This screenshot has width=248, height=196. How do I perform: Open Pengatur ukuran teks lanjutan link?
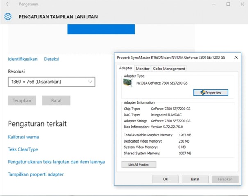pyautogui.click(x=56, y=162)
